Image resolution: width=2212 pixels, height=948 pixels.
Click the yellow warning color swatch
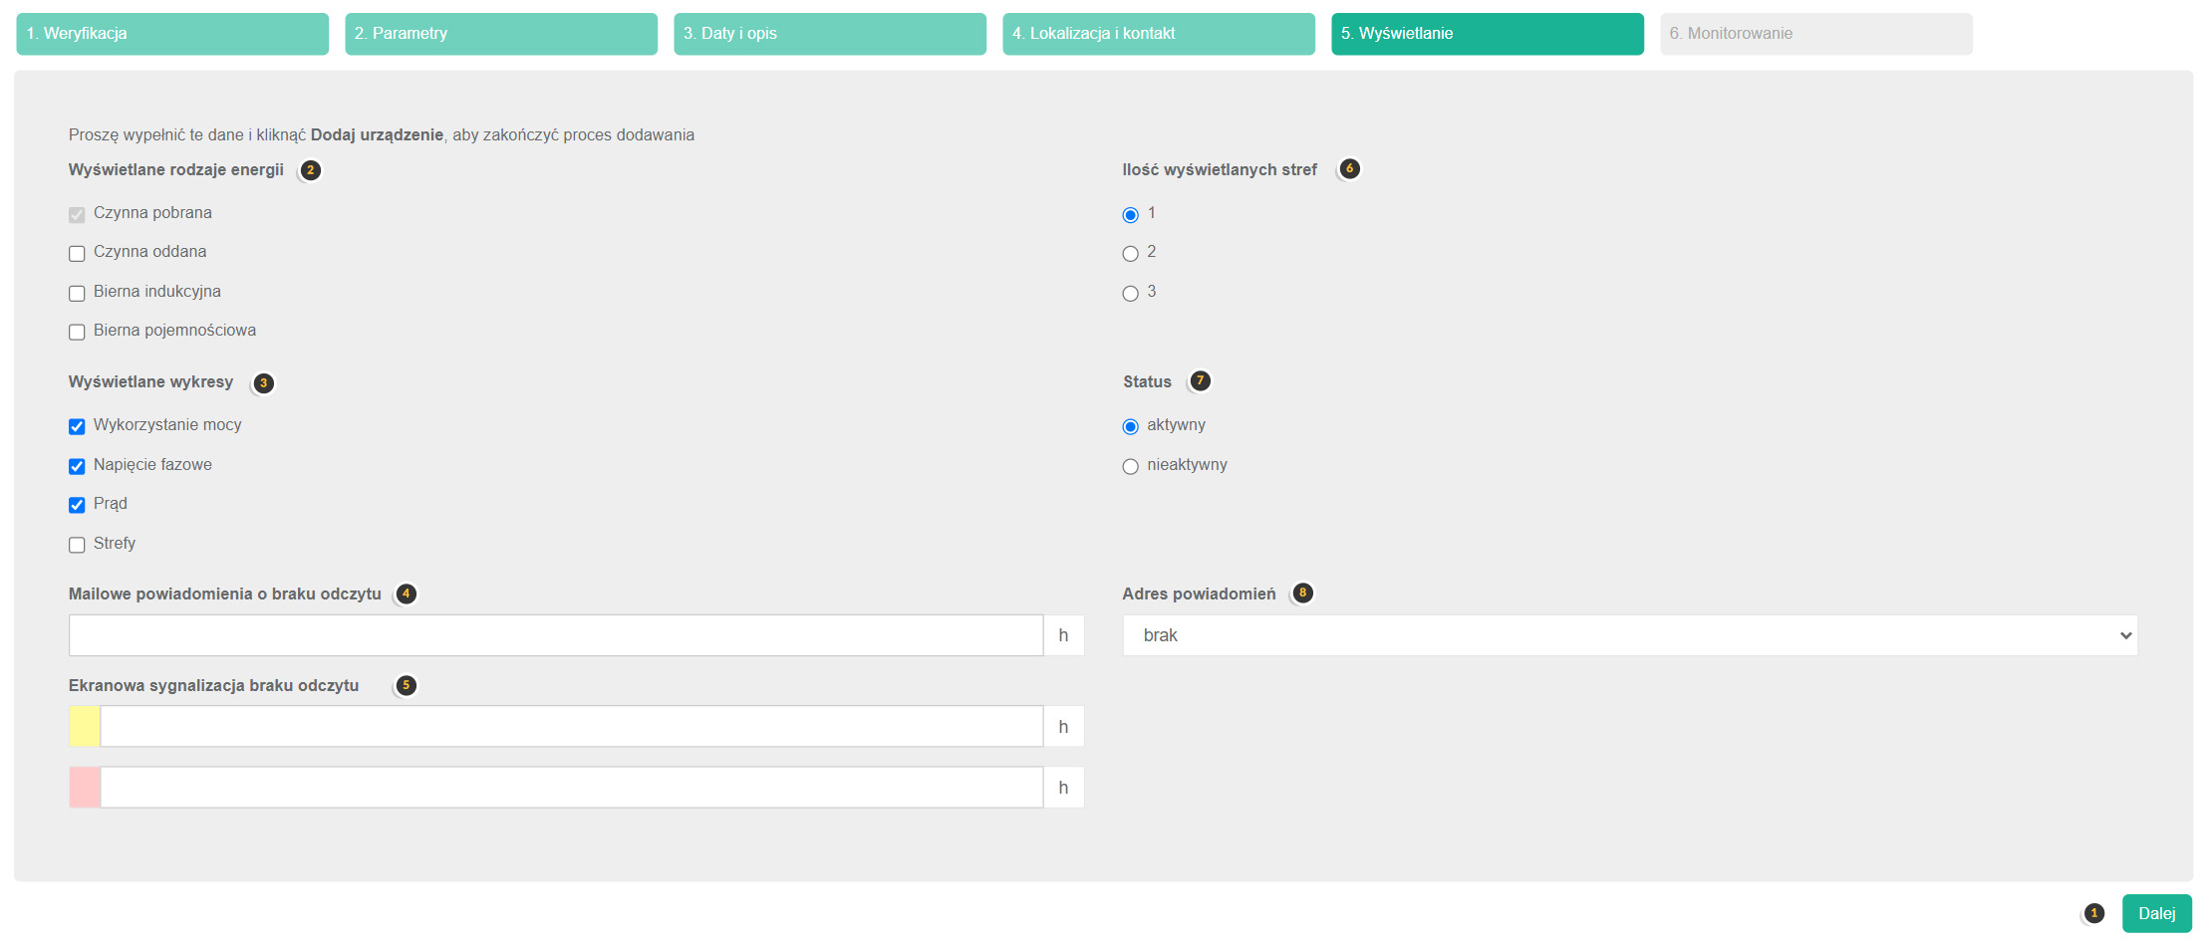click(x=85, y=727)
